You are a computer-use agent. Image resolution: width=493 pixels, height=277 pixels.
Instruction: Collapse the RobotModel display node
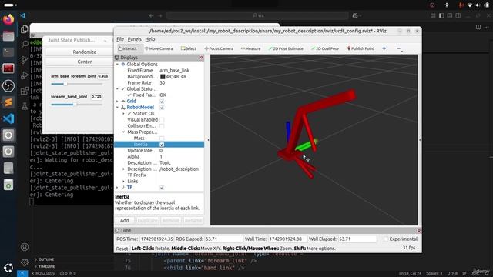[118, 108]
